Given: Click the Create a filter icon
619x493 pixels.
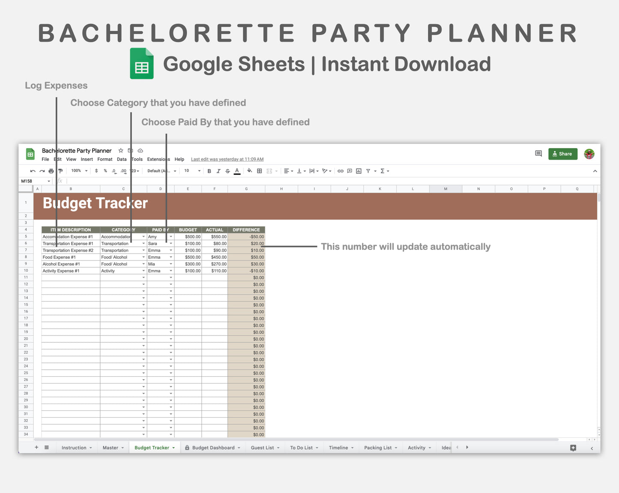Looking at the screenshot, I should point(368,171).
